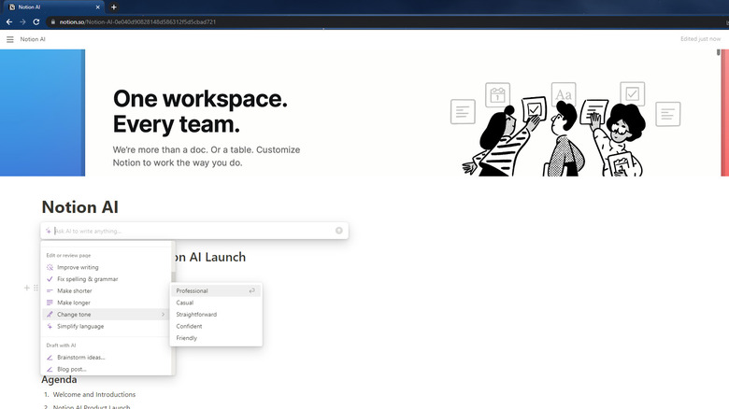The height and width of the screenshot is (409, 729).
Task: Set tone to Casual
Action: (216, 303)
